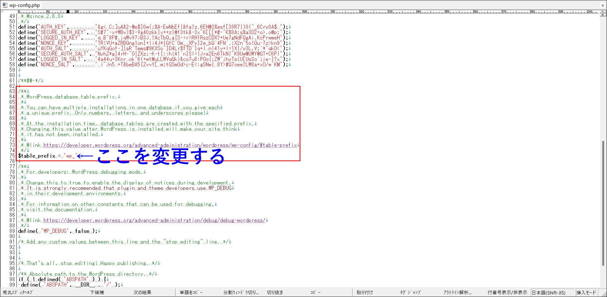Click 単語をコピー in the bottom bar
607x297 pixels.
(191, 293)
